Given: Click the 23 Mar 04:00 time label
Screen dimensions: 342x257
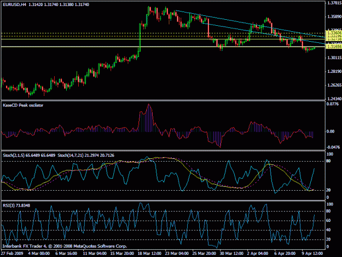Looking at the screenshot, I should [x=177, y=254].
